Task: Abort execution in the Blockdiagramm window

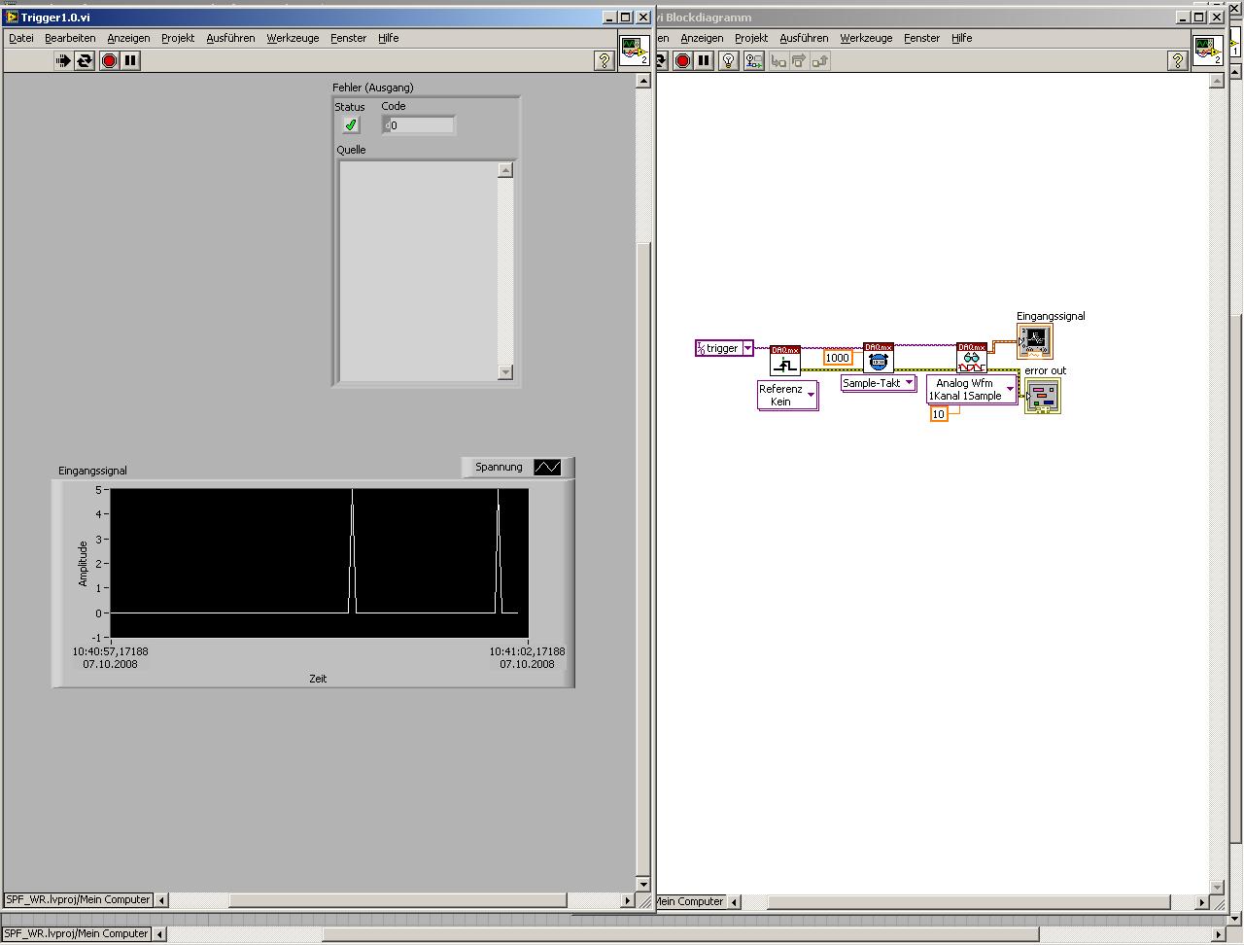Action: (x=682, y=60)
